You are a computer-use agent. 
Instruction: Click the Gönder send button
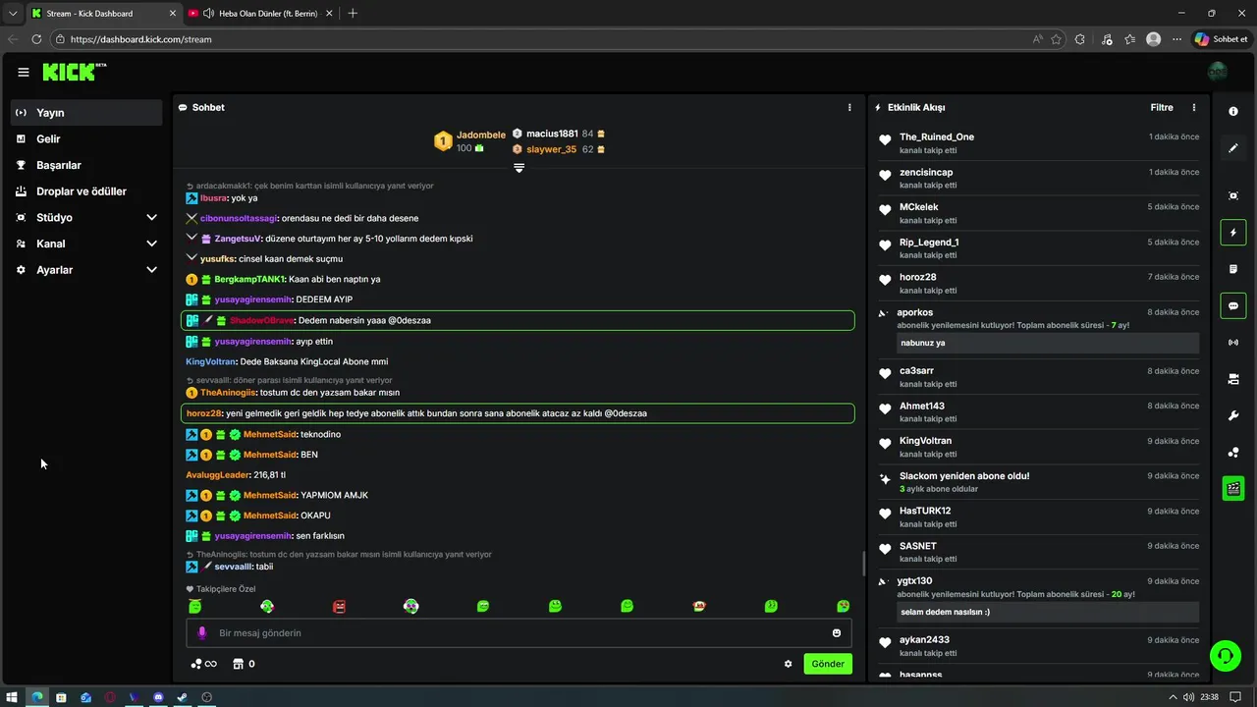[x=828, y=664]
